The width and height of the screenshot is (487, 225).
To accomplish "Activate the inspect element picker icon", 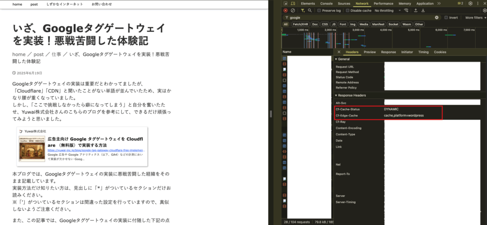I will (x=285, y=4).
